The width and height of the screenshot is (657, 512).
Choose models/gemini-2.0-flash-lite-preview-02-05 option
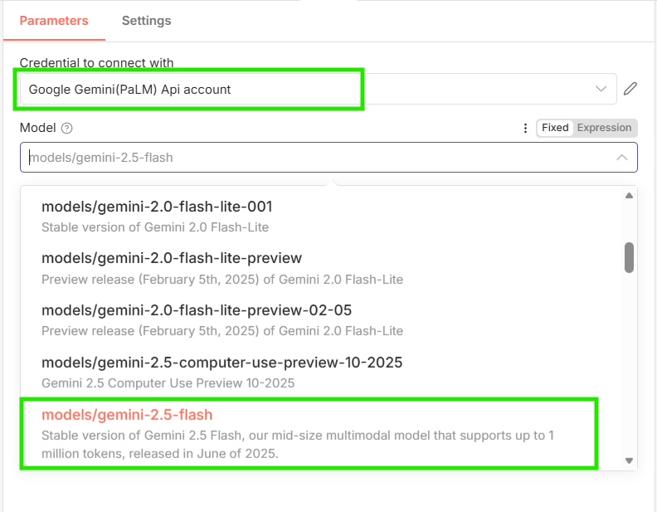(x=321, y=320)
